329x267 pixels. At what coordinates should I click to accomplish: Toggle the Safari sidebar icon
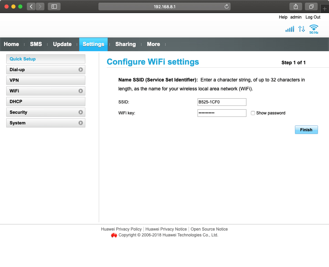click(54, 7)
